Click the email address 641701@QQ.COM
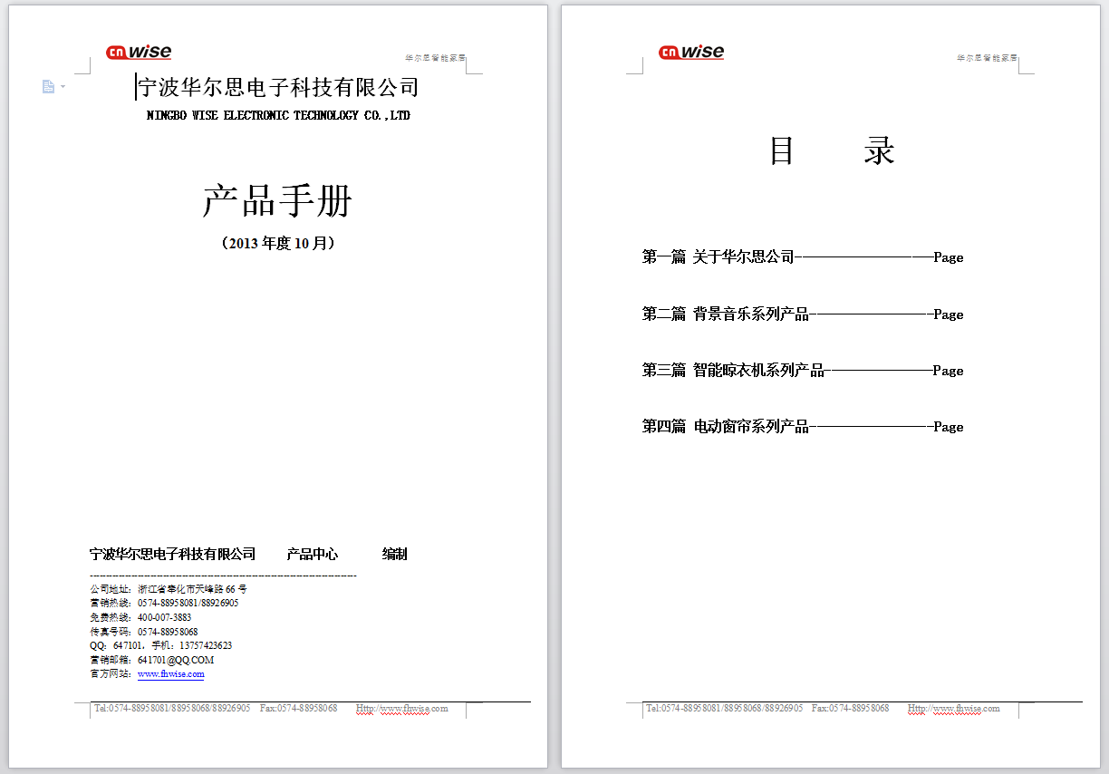1109x774 pixels. [x=176, y=660]
